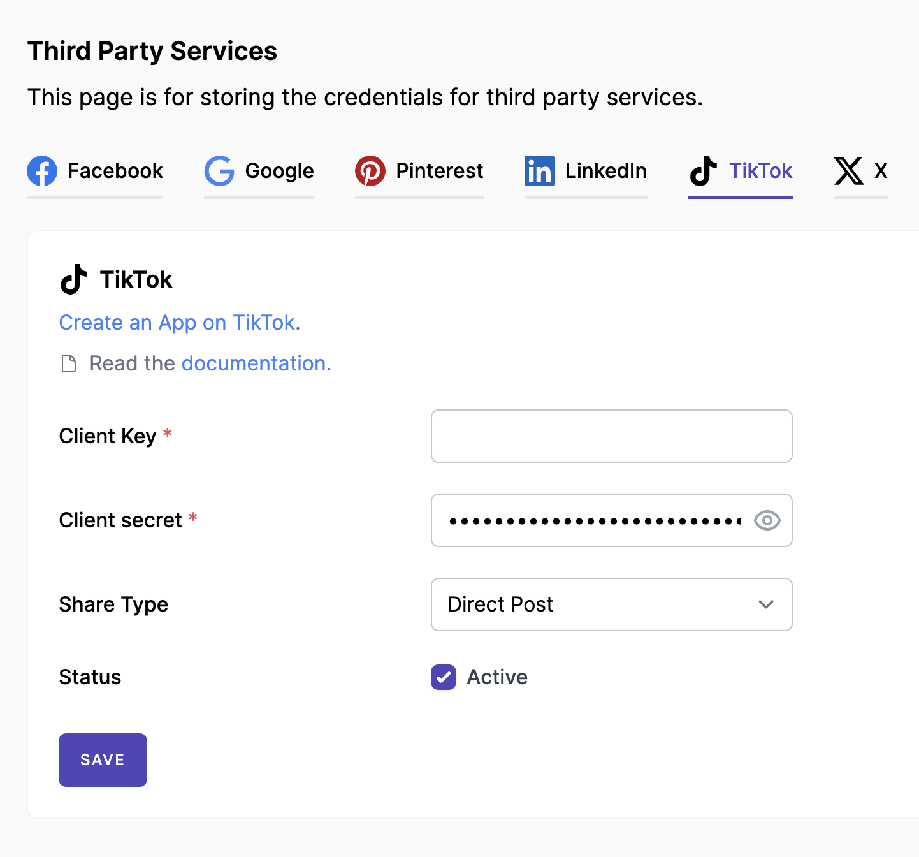Click the TikTok logo beside the panel heading

point(74,279)
